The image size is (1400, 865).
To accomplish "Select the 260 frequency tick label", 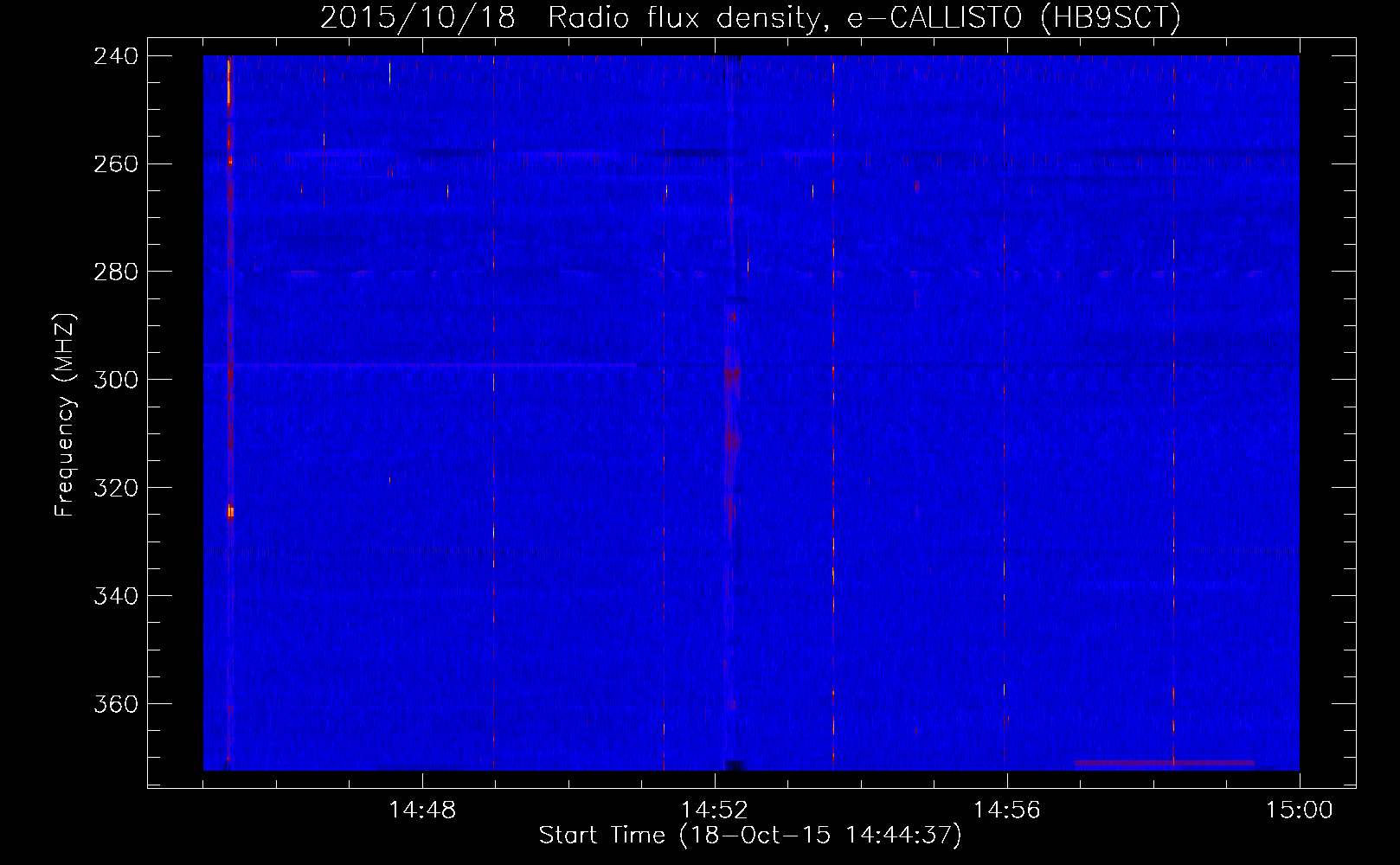I will click(116, 164).
